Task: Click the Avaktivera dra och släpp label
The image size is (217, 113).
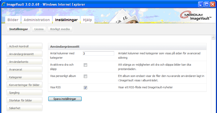Action: [62, 67]
